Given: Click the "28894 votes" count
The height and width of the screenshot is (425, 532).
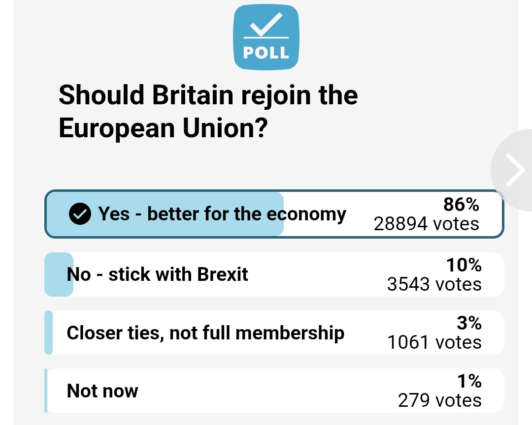Looking at the screenshot, I should click(426, 224).
